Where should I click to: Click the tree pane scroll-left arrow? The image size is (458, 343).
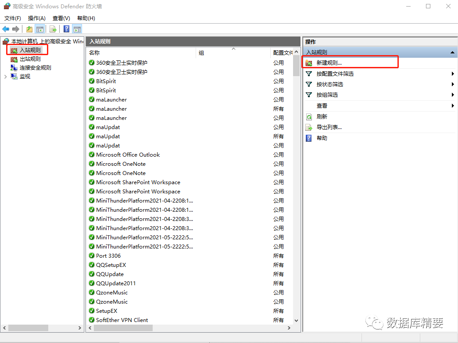coord(4,328)
